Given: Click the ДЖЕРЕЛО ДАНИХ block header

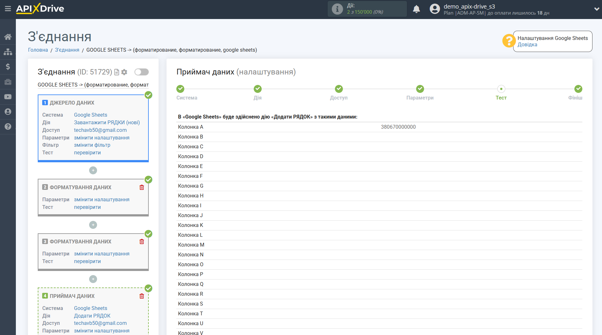Looking at the screenshot, I should (x=72, y=103).
